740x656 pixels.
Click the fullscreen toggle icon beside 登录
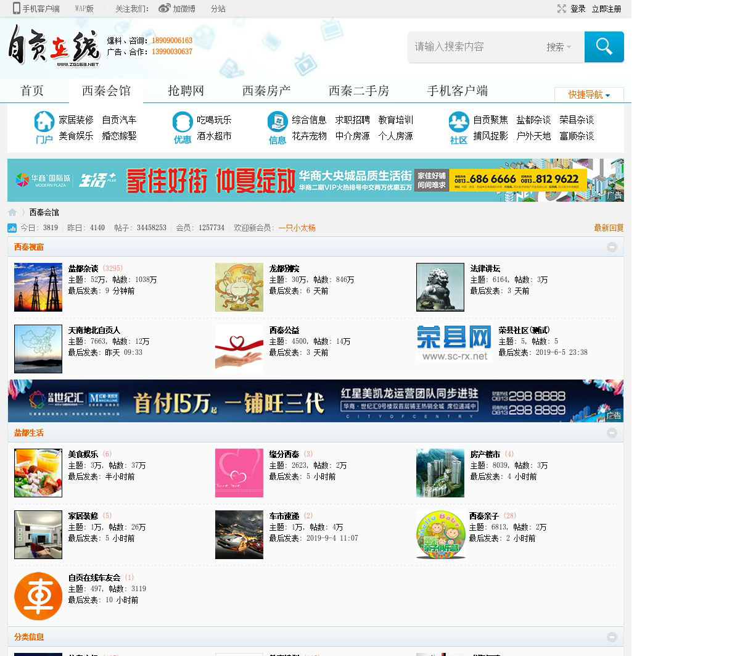pos(561,9)
